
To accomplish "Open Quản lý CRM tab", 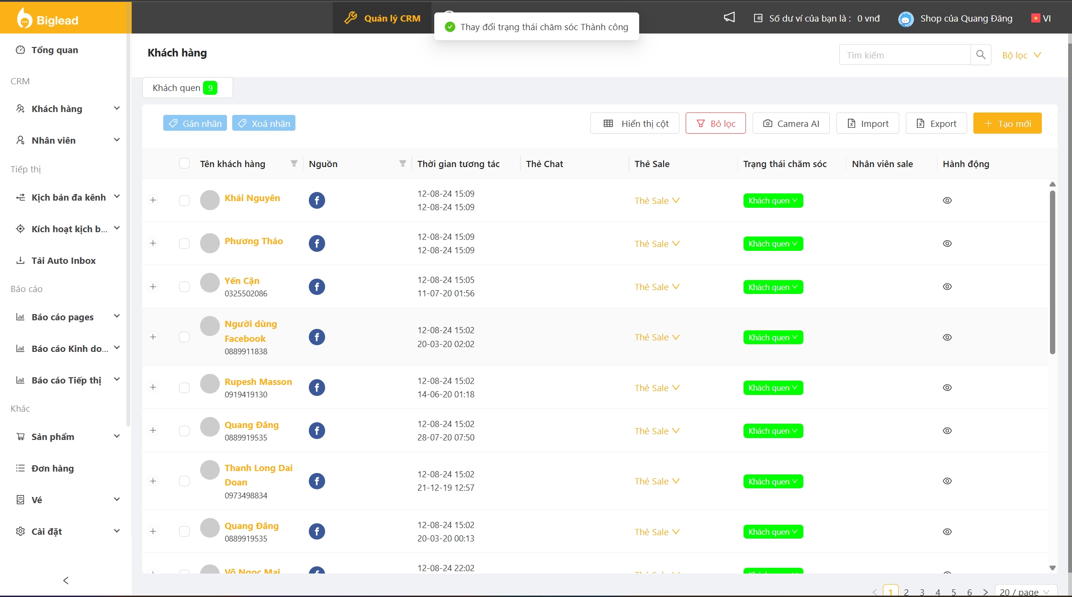I will click(382, 18).
